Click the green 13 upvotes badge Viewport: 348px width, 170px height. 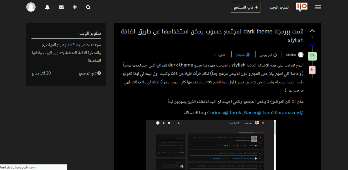(312, 56)
